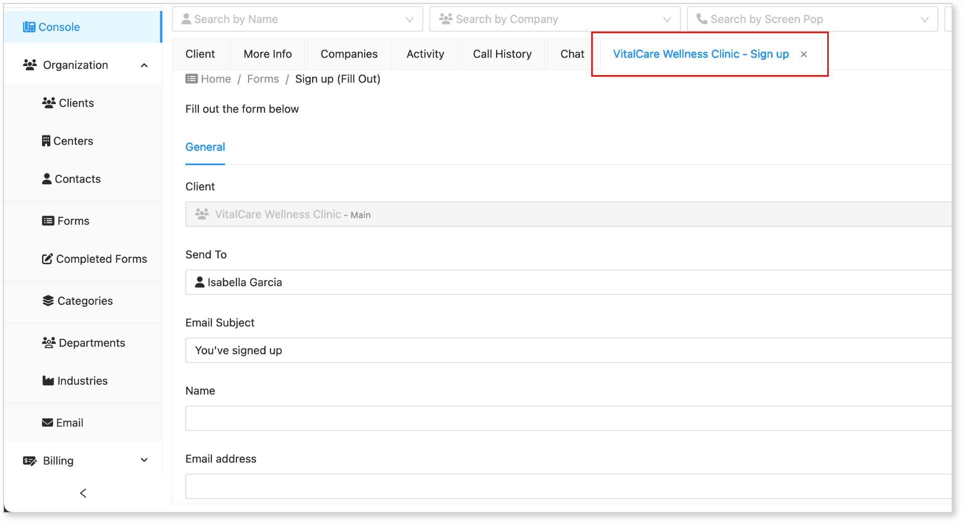Switch to the Companies tab
The height and width of the screenshot is (522, 962).
click(x=349, y=54)
